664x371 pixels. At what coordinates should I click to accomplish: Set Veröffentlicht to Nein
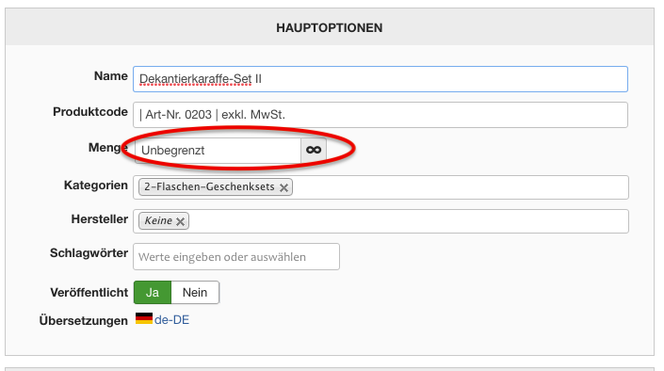[195, 292]
